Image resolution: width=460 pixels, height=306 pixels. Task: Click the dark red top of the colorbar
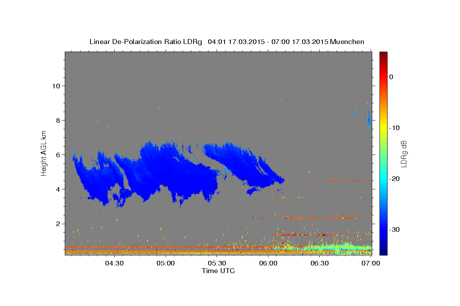(x=383, y=55)
